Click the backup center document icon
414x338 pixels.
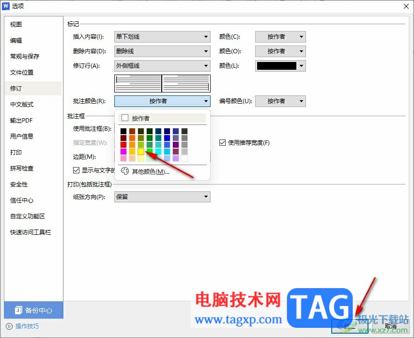pyautogui.click(x=18, y=310)
